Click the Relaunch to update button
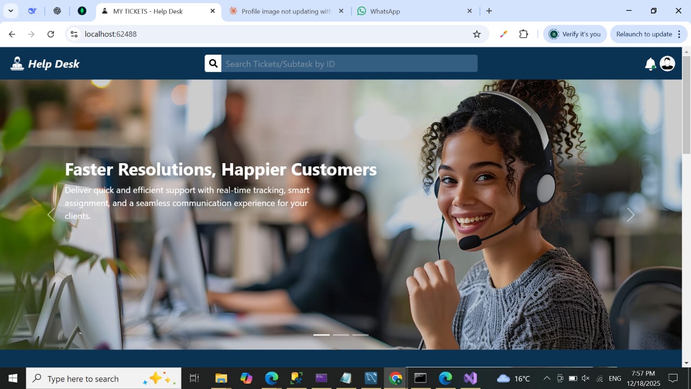The image size is (691, 389). point(643,34)
